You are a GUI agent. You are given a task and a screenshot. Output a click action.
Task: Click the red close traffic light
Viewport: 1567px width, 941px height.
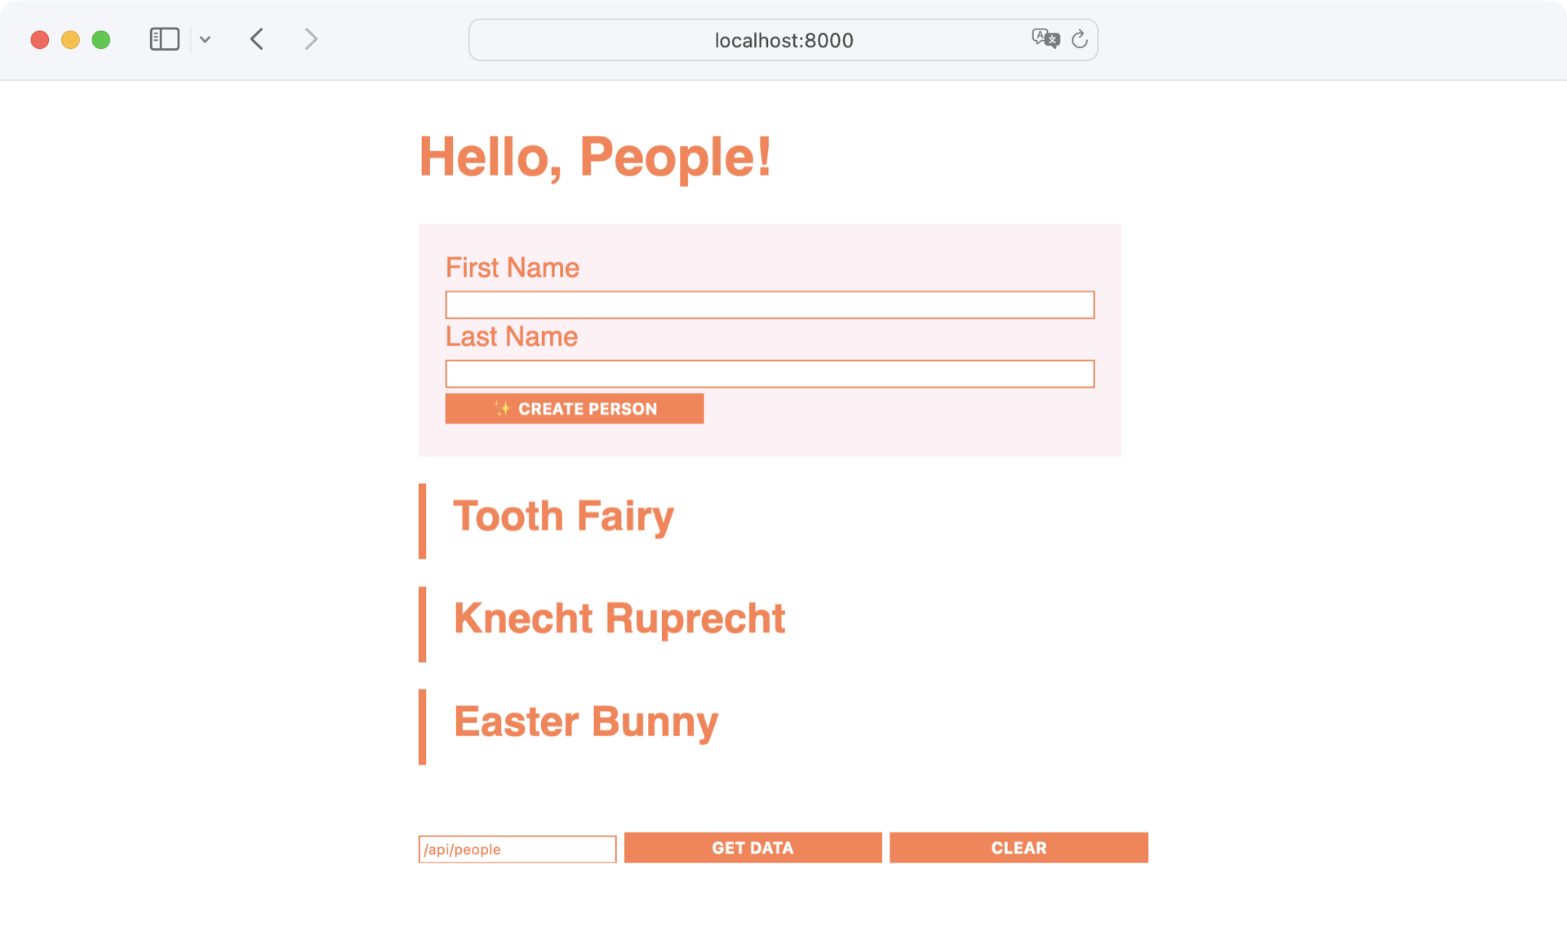(x=39, y=39)
